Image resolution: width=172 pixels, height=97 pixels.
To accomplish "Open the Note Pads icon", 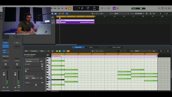I will click(163, 8).
